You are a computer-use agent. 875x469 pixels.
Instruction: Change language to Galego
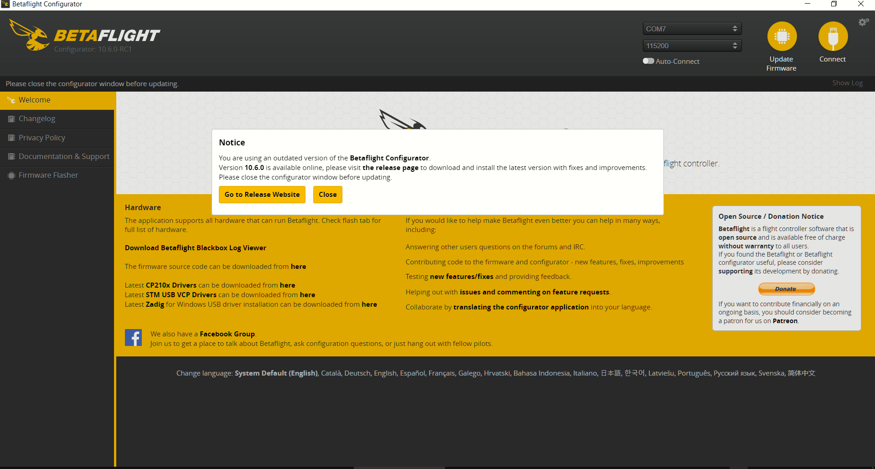[x=469, y=373]
